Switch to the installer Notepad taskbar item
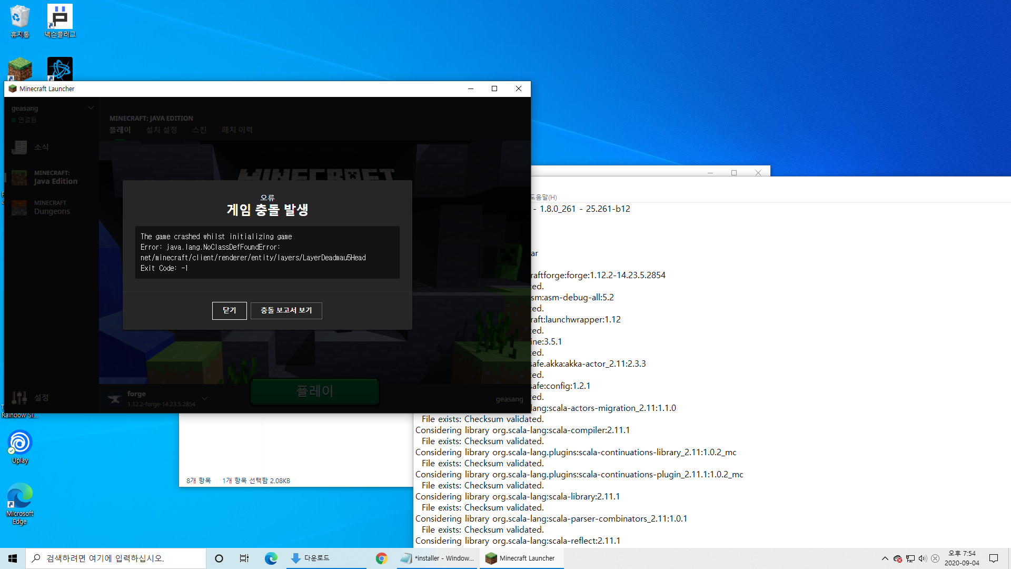 pyautogui.click(x=437, y=558)
